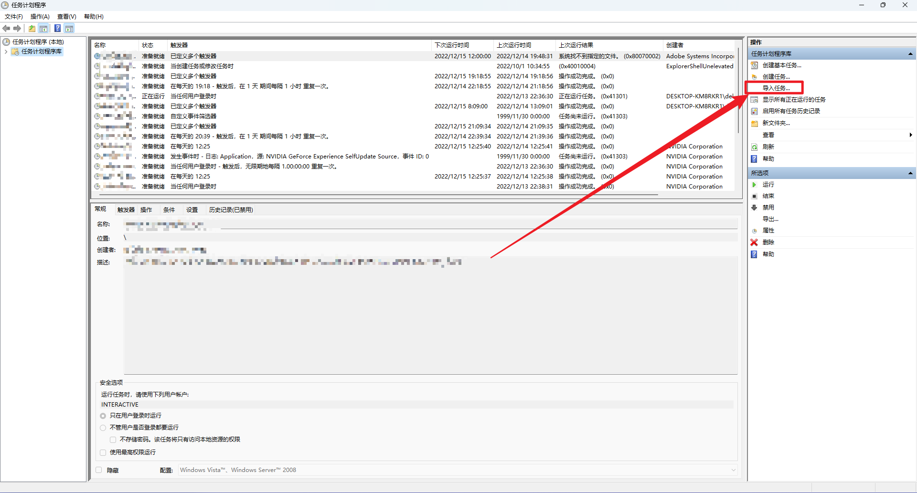Viewport: 917px width, 493px height.
Task: Open the 查看(V) menu
Action: (67, 17)
